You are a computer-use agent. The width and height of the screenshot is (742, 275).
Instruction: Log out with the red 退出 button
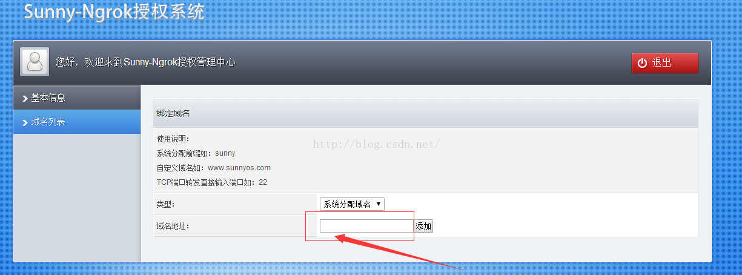pyautogui.click(x=665, y=63)
